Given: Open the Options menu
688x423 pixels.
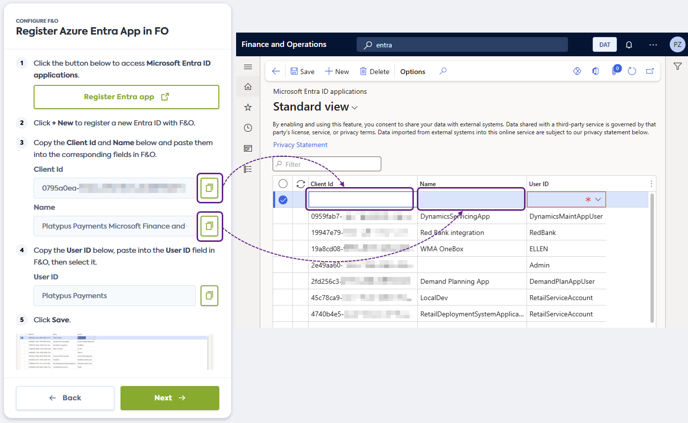Looking at the screenshot, I should (x=412, y=72).
